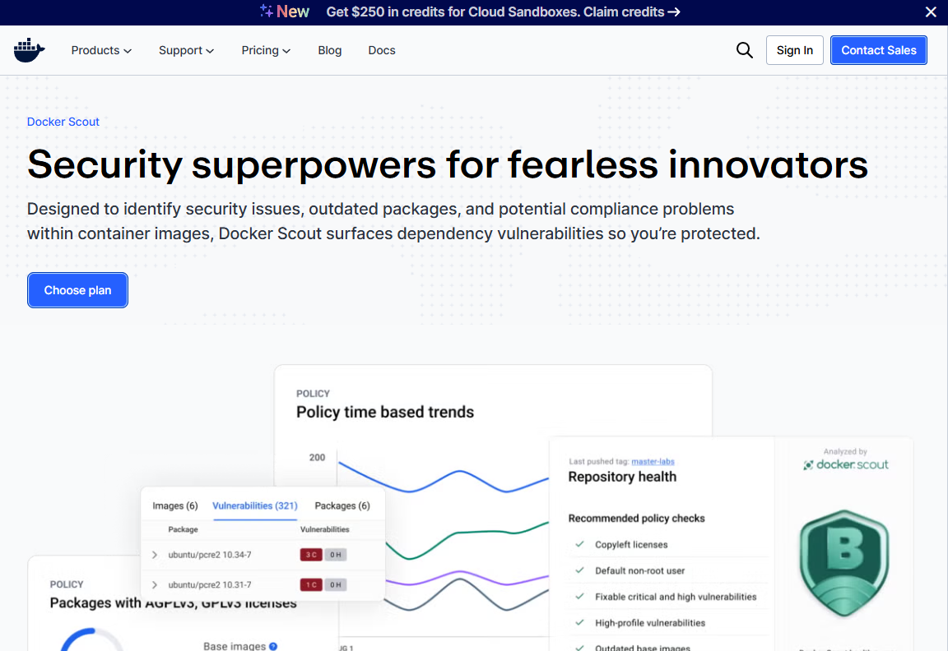This screenshot has height=651, width=948.
Task: Click the 1 C critical badge
Action: [x=311, y=584]
